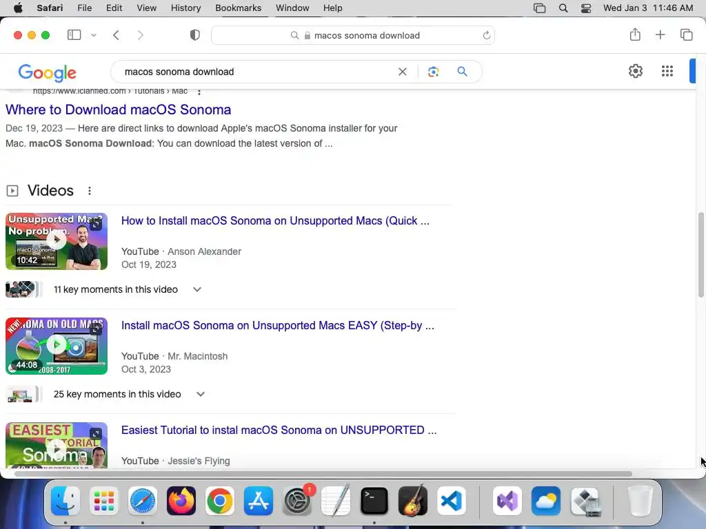706x529 pixels.
Task: Play the Mr. Macintosh video thumbnail
Action: point(57,346)
